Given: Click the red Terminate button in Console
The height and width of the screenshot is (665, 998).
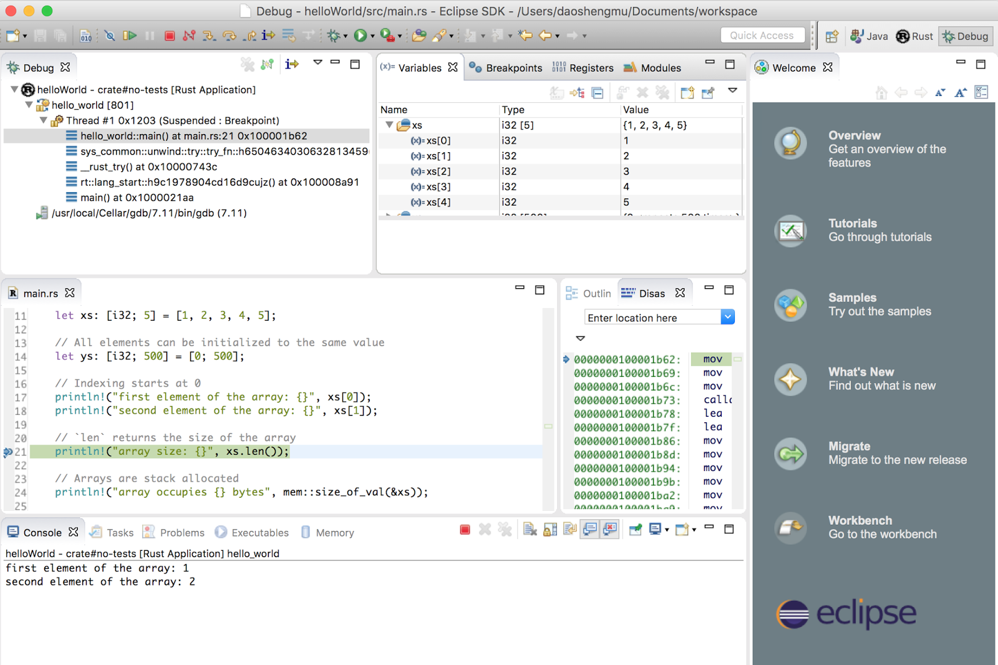Looking at the screenshot, I should point(465,530).
